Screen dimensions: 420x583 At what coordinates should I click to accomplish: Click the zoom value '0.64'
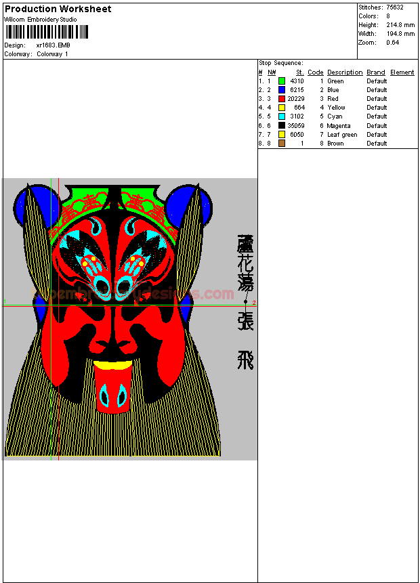(392, 43)
